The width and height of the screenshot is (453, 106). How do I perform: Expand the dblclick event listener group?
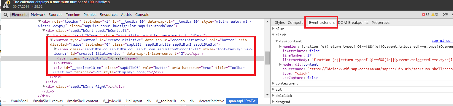tap(273, 96)
